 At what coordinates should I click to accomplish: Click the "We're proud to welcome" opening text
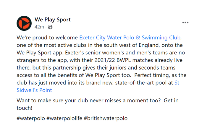(47, 38)
